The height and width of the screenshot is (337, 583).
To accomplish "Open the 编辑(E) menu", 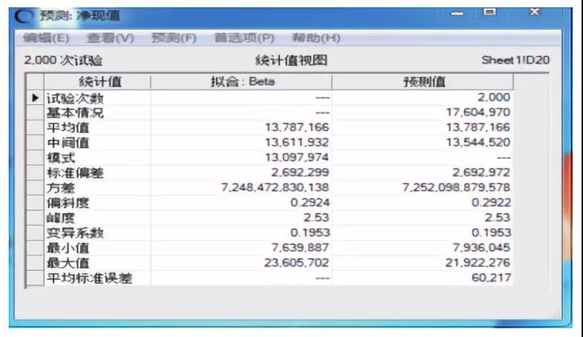I will [46, 38].
